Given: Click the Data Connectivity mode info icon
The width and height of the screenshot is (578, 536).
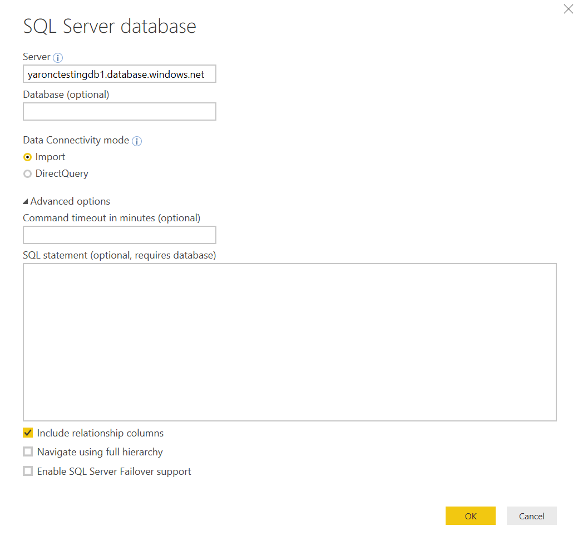Looking at the screenshot, I should [x=137, y=141].
